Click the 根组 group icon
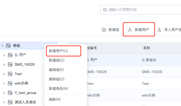181x106 pixels. point(8,46)
